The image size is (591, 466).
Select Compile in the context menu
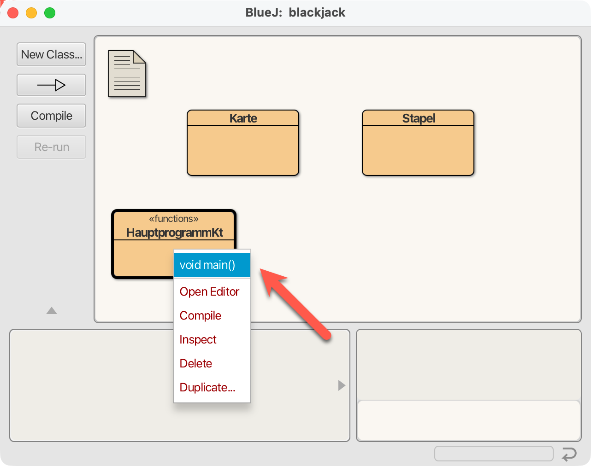[x=201, y=316]
